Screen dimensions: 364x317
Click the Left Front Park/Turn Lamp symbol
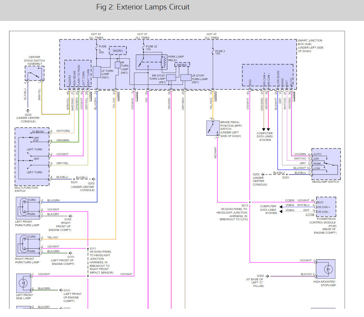tap(28, 208)
